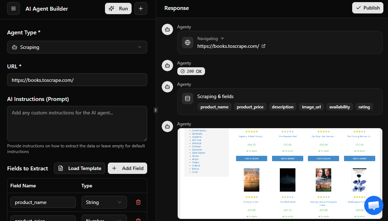Open the String type dropdown for product_name
Viewport: 388px width, 221px height.
(x=104, y=202)
